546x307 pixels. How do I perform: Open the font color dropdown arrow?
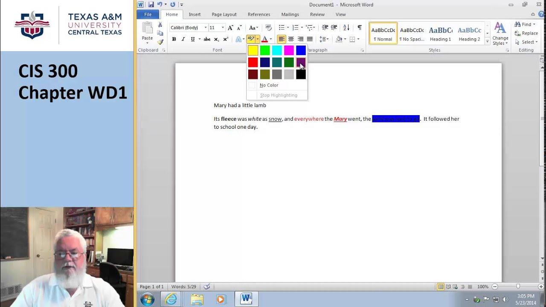coord(270,39)
